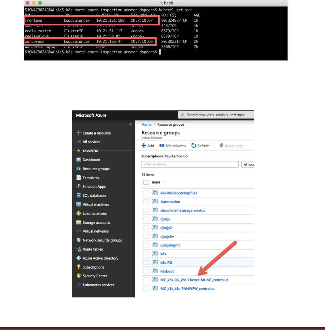Click the Route tables icon
The image size is (325, 330).
click(x=79, y=249)
